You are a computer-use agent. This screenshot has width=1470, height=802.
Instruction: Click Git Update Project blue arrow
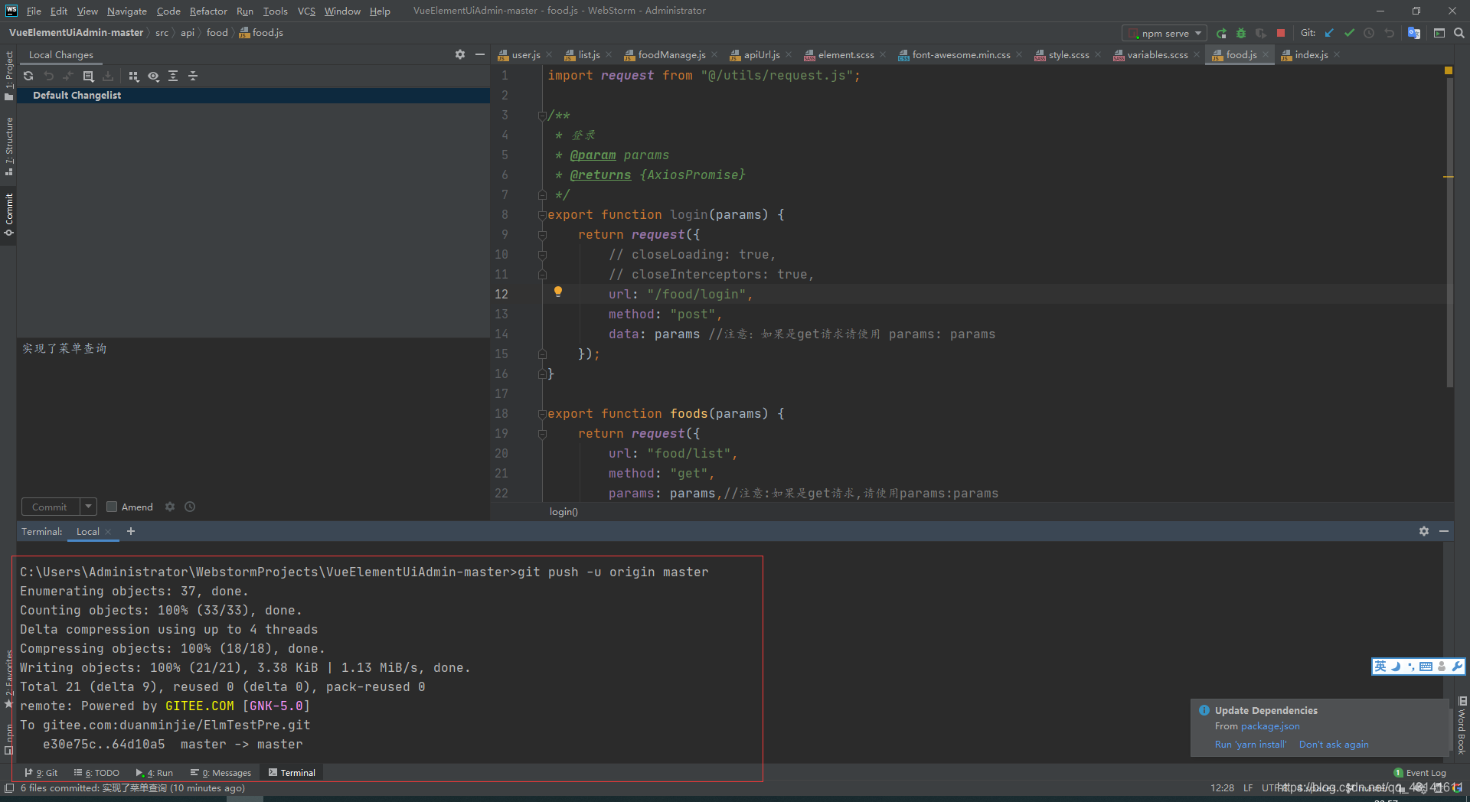point(1329,33)
